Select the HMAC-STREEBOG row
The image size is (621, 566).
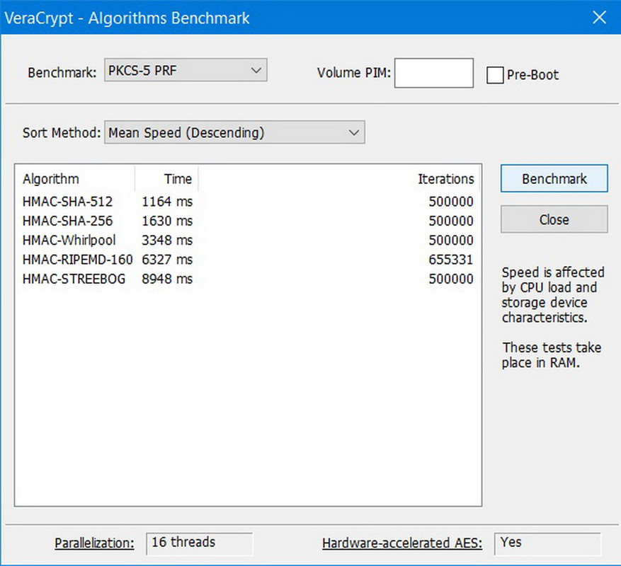click(248, 279)
